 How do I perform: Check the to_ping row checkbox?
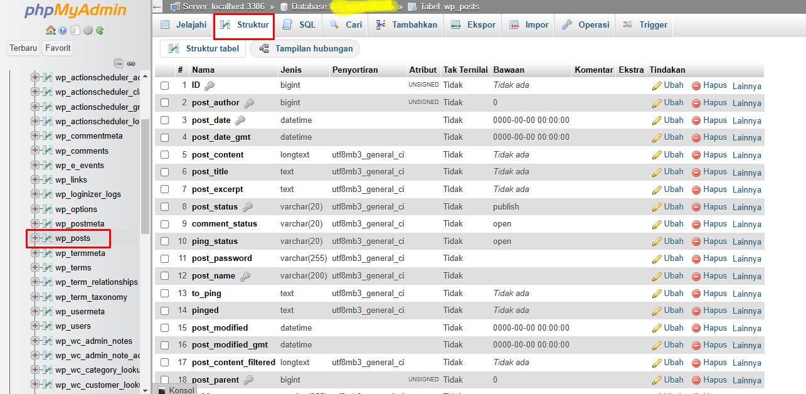164,294
